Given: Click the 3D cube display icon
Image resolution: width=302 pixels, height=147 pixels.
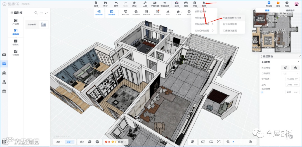Looking at the screenshot, I should coord(89,142).
